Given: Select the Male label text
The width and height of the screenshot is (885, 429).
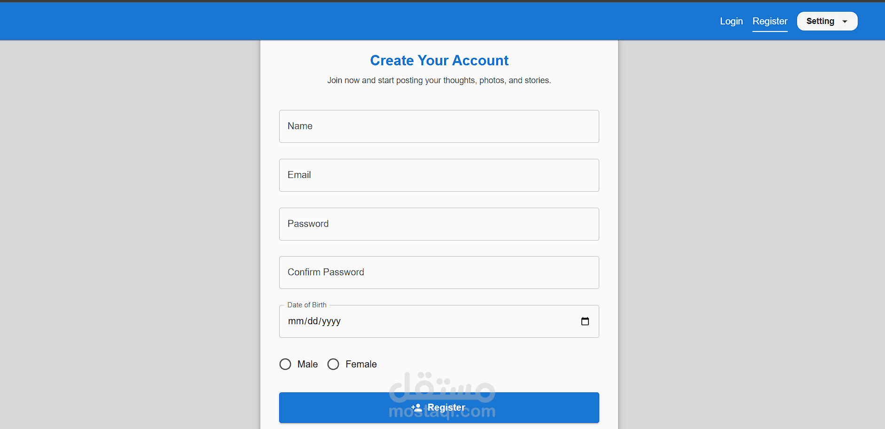Looking at the screenshot, I should point(307,364).
